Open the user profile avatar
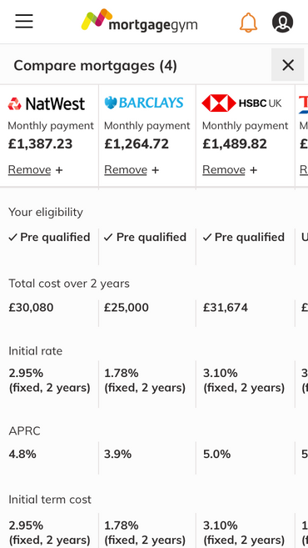308x548 pixels. coord(282,22)
